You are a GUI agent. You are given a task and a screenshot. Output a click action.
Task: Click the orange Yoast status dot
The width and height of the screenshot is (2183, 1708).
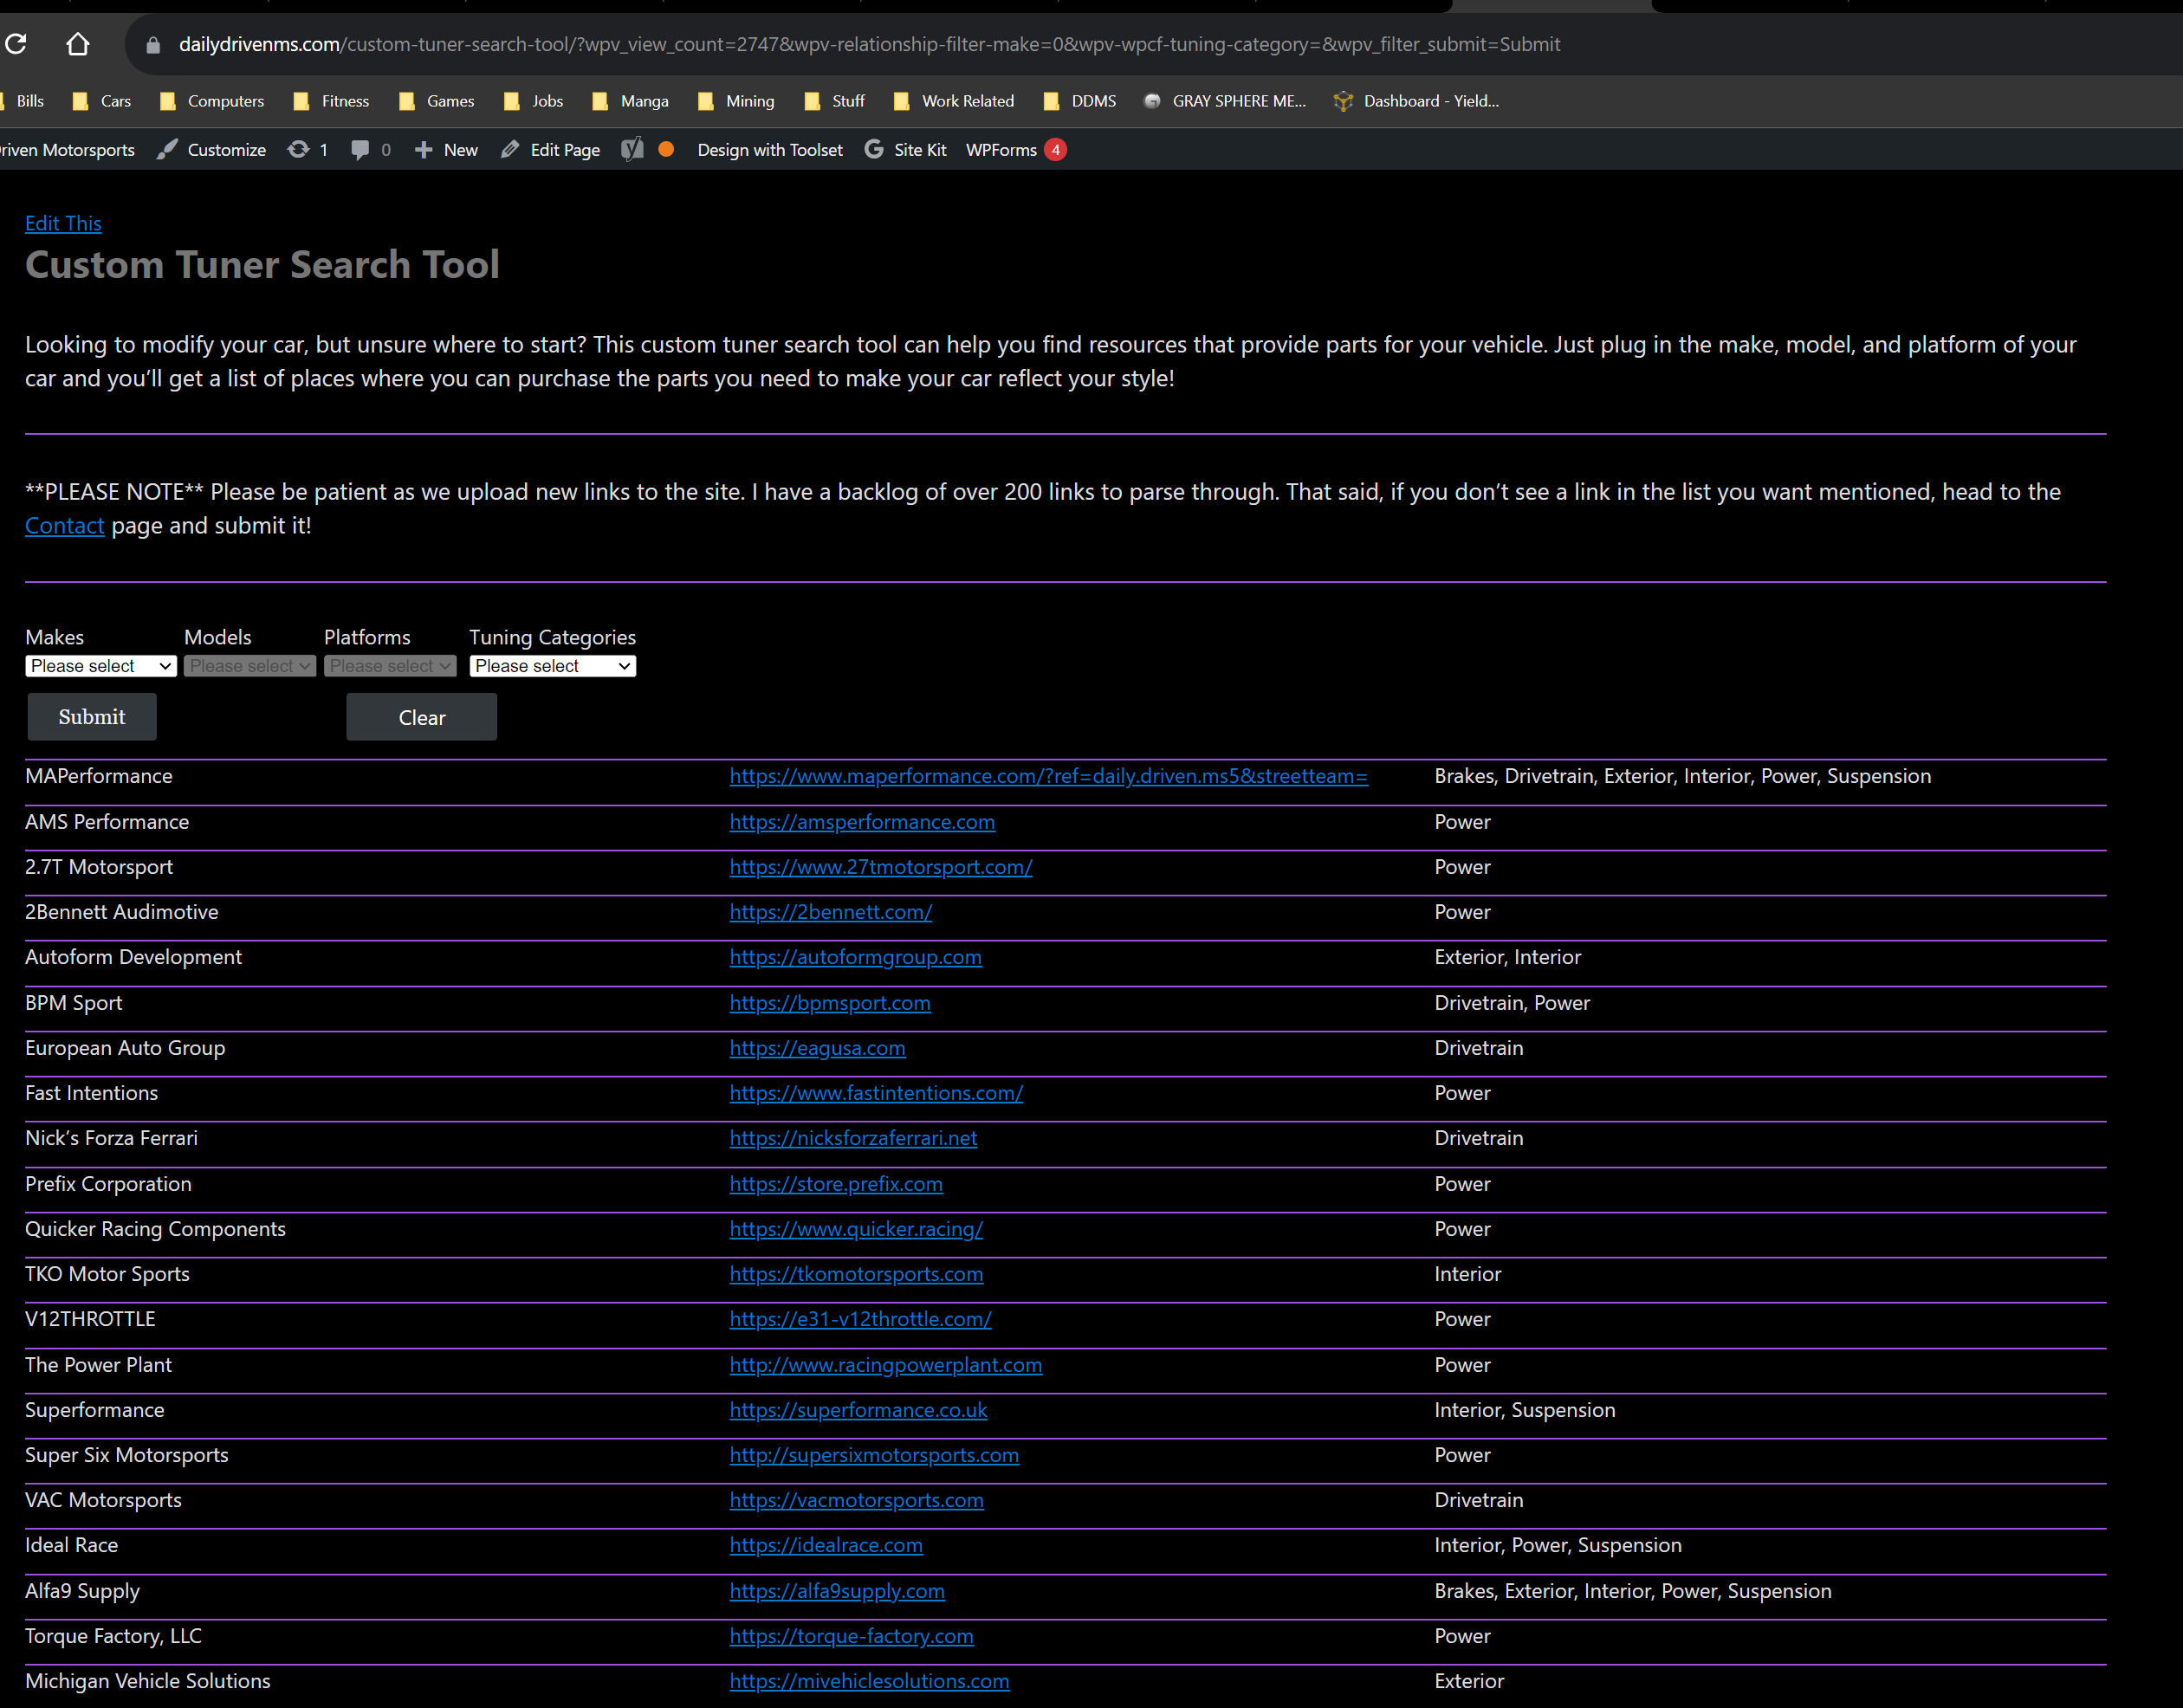click(x=666, y=150)
